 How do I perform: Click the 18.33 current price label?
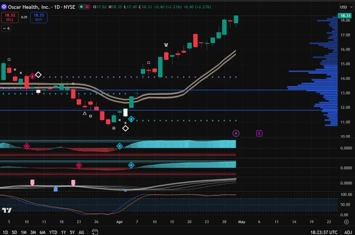346,15
